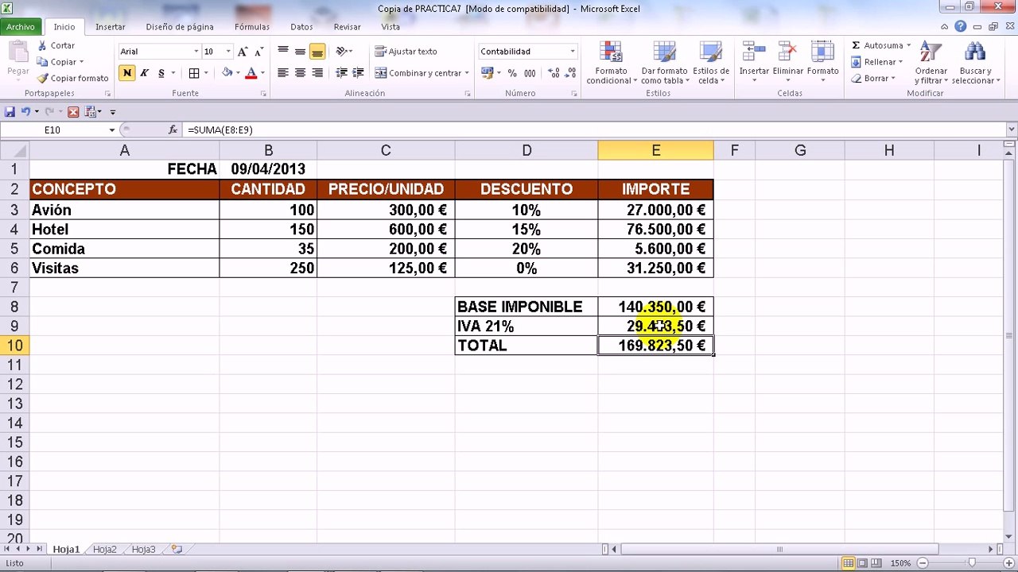Image resolution: width=1018 pixels, height=572 pixels.
Task: Toggle bottom vertical alignment
Action: point(317,52)
